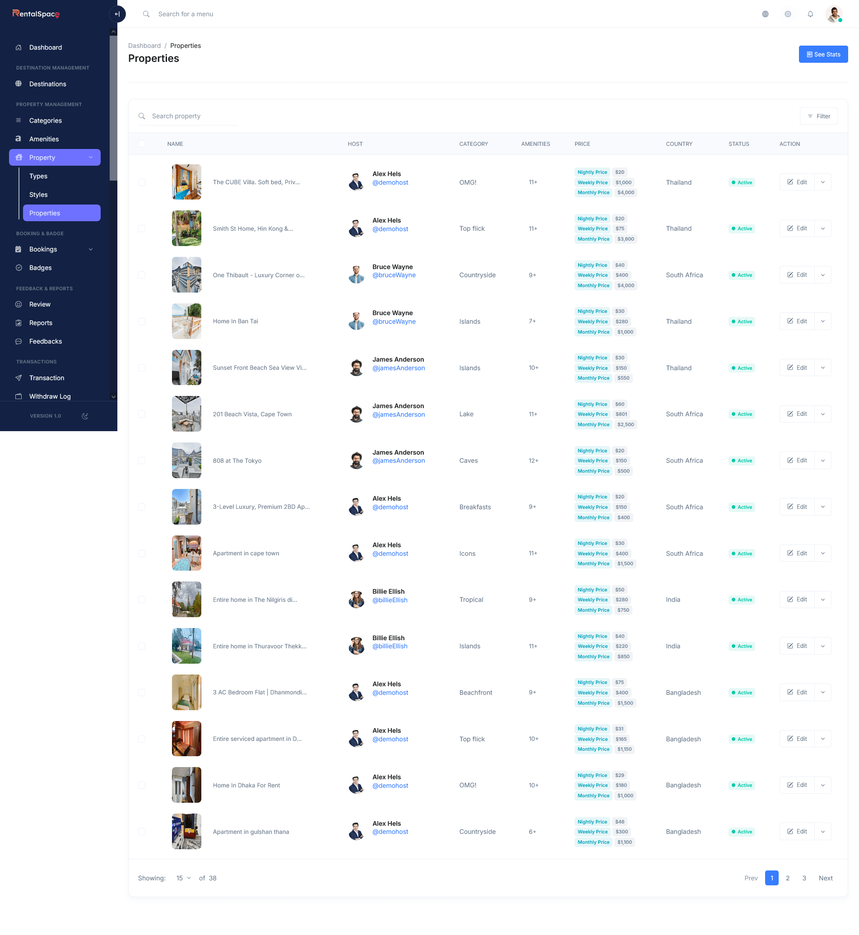Click James Anderson avatar in 808 at The Tokyo row
859x935 pixels.
[357, 461]
